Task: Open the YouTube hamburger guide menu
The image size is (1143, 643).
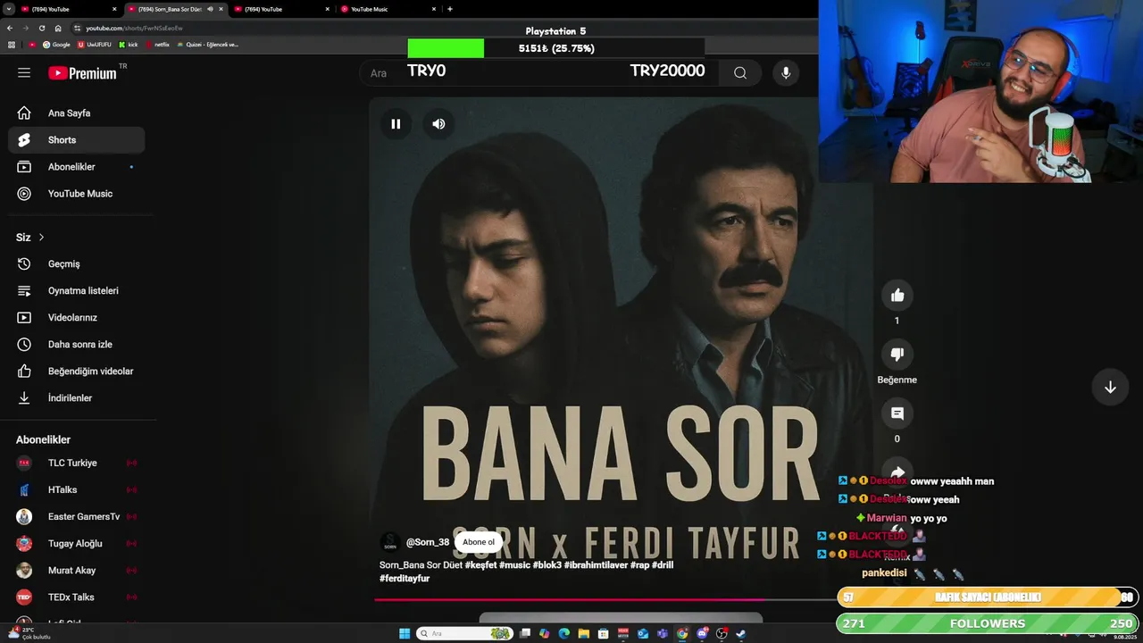Action: click(24, 73)
